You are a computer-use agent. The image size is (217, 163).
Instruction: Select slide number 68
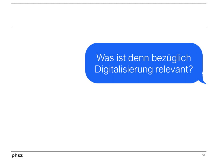pyautogui.click(x=203, y=155)
